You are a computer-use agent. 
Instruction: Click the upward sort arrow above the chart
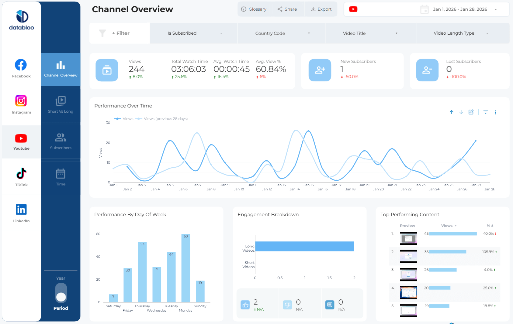[x=451, y=112]
